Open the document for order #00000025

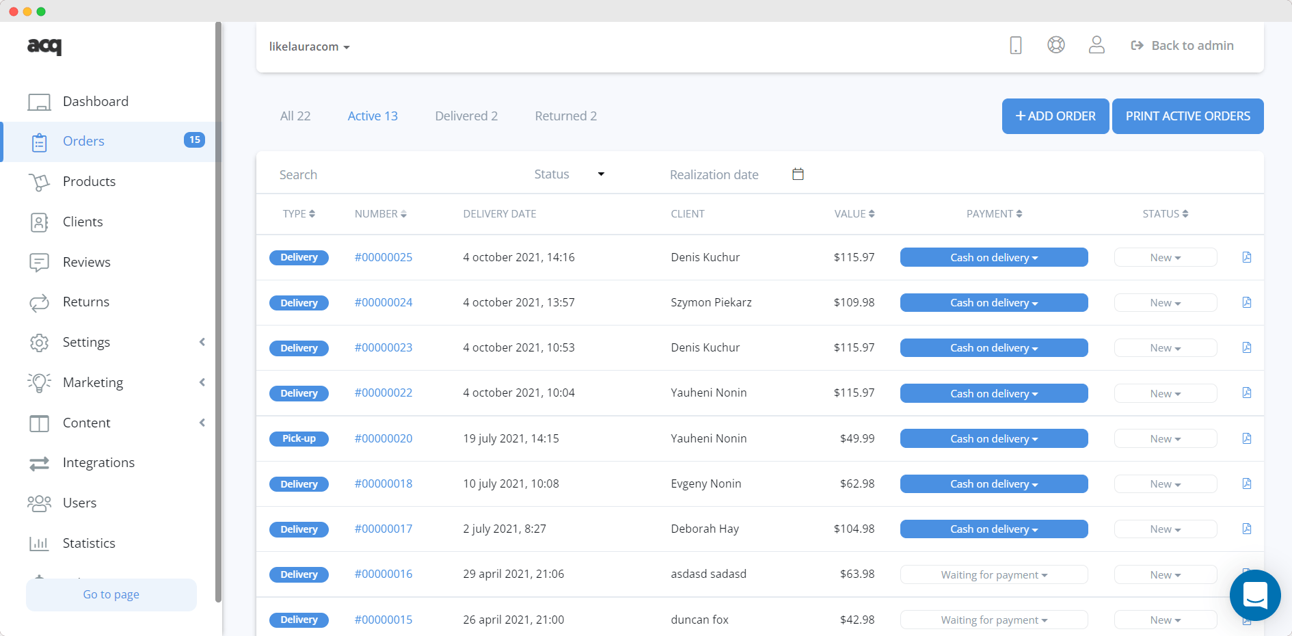click(1247, 257)
